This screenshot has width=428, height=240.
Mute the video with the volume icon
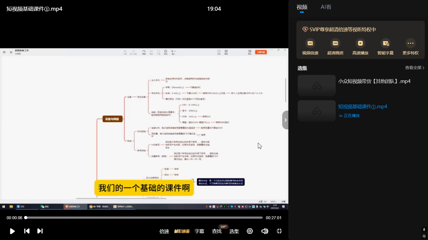click(265, 231)
